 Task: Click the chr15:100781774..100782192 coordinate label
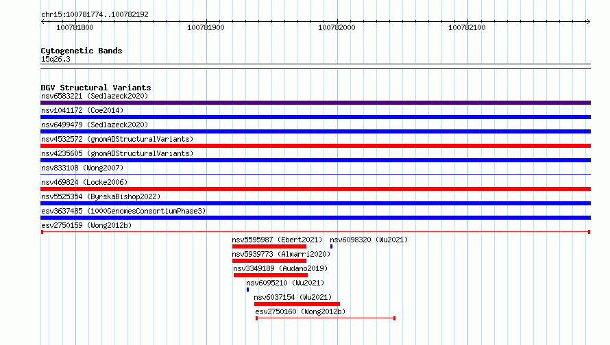click(x=95, y=14)
